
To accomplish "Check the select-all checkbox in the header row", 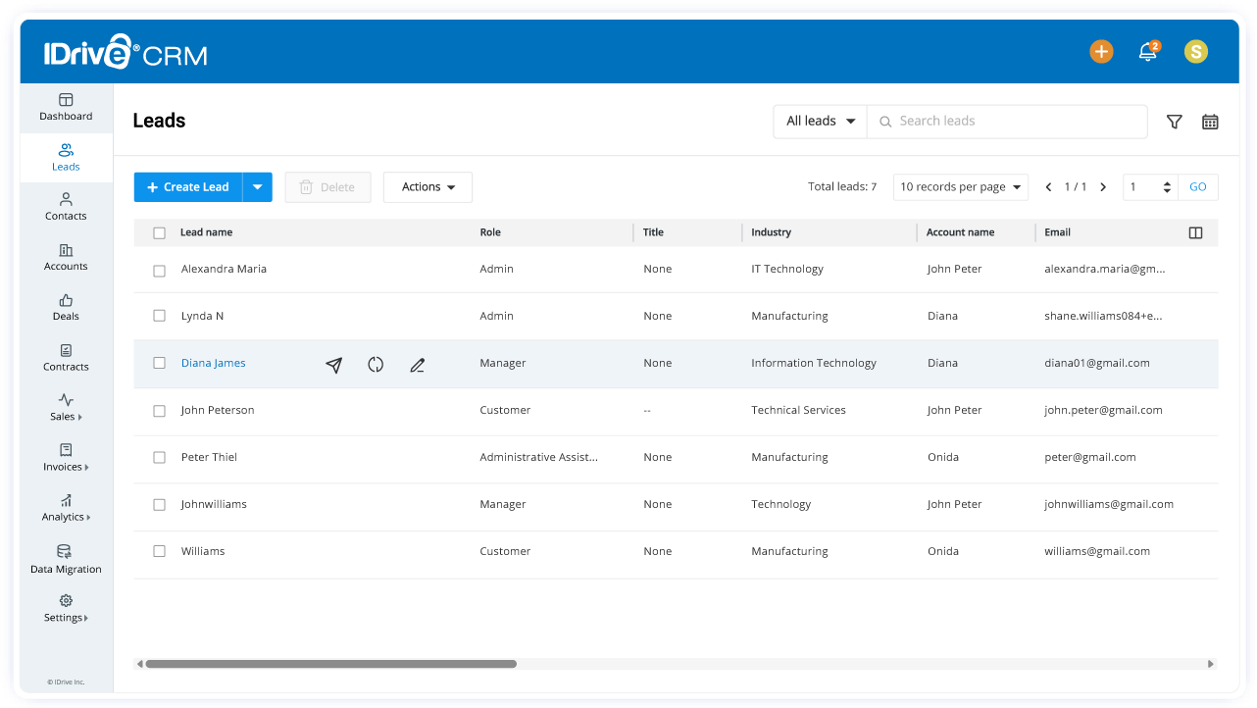I will tap(159, 232).
